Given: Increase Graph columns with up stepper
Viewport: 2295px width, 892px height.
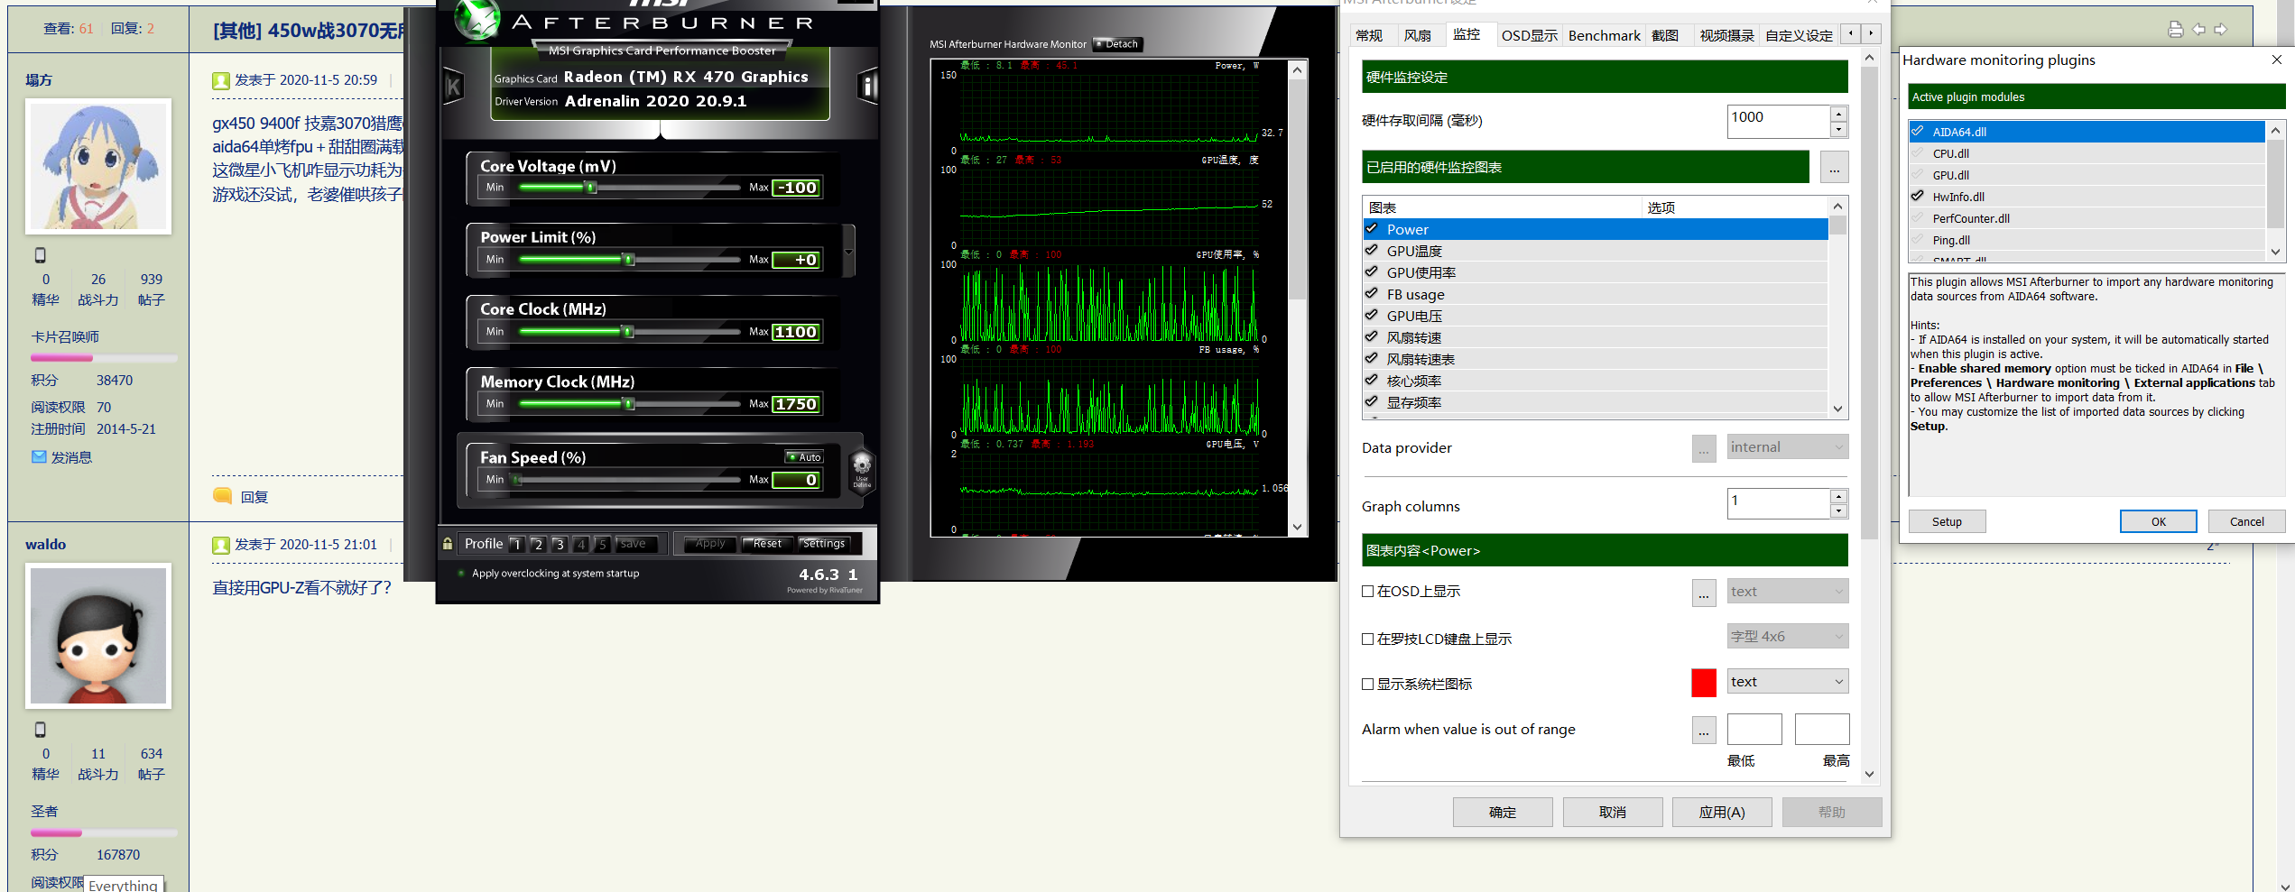Looking at the screenshot, I should 1838,497.
